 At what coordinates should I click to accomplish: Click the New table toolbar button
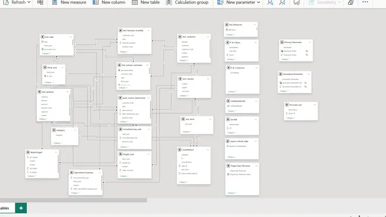coord(145,2)
